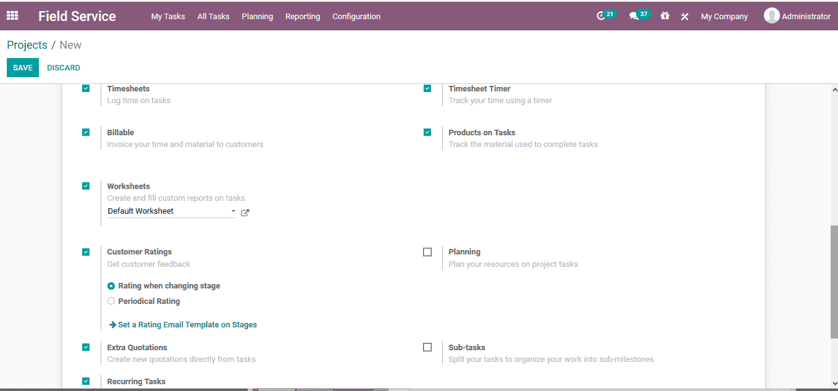Click 'Log time on tasks' description

click(x=139, y=101)
